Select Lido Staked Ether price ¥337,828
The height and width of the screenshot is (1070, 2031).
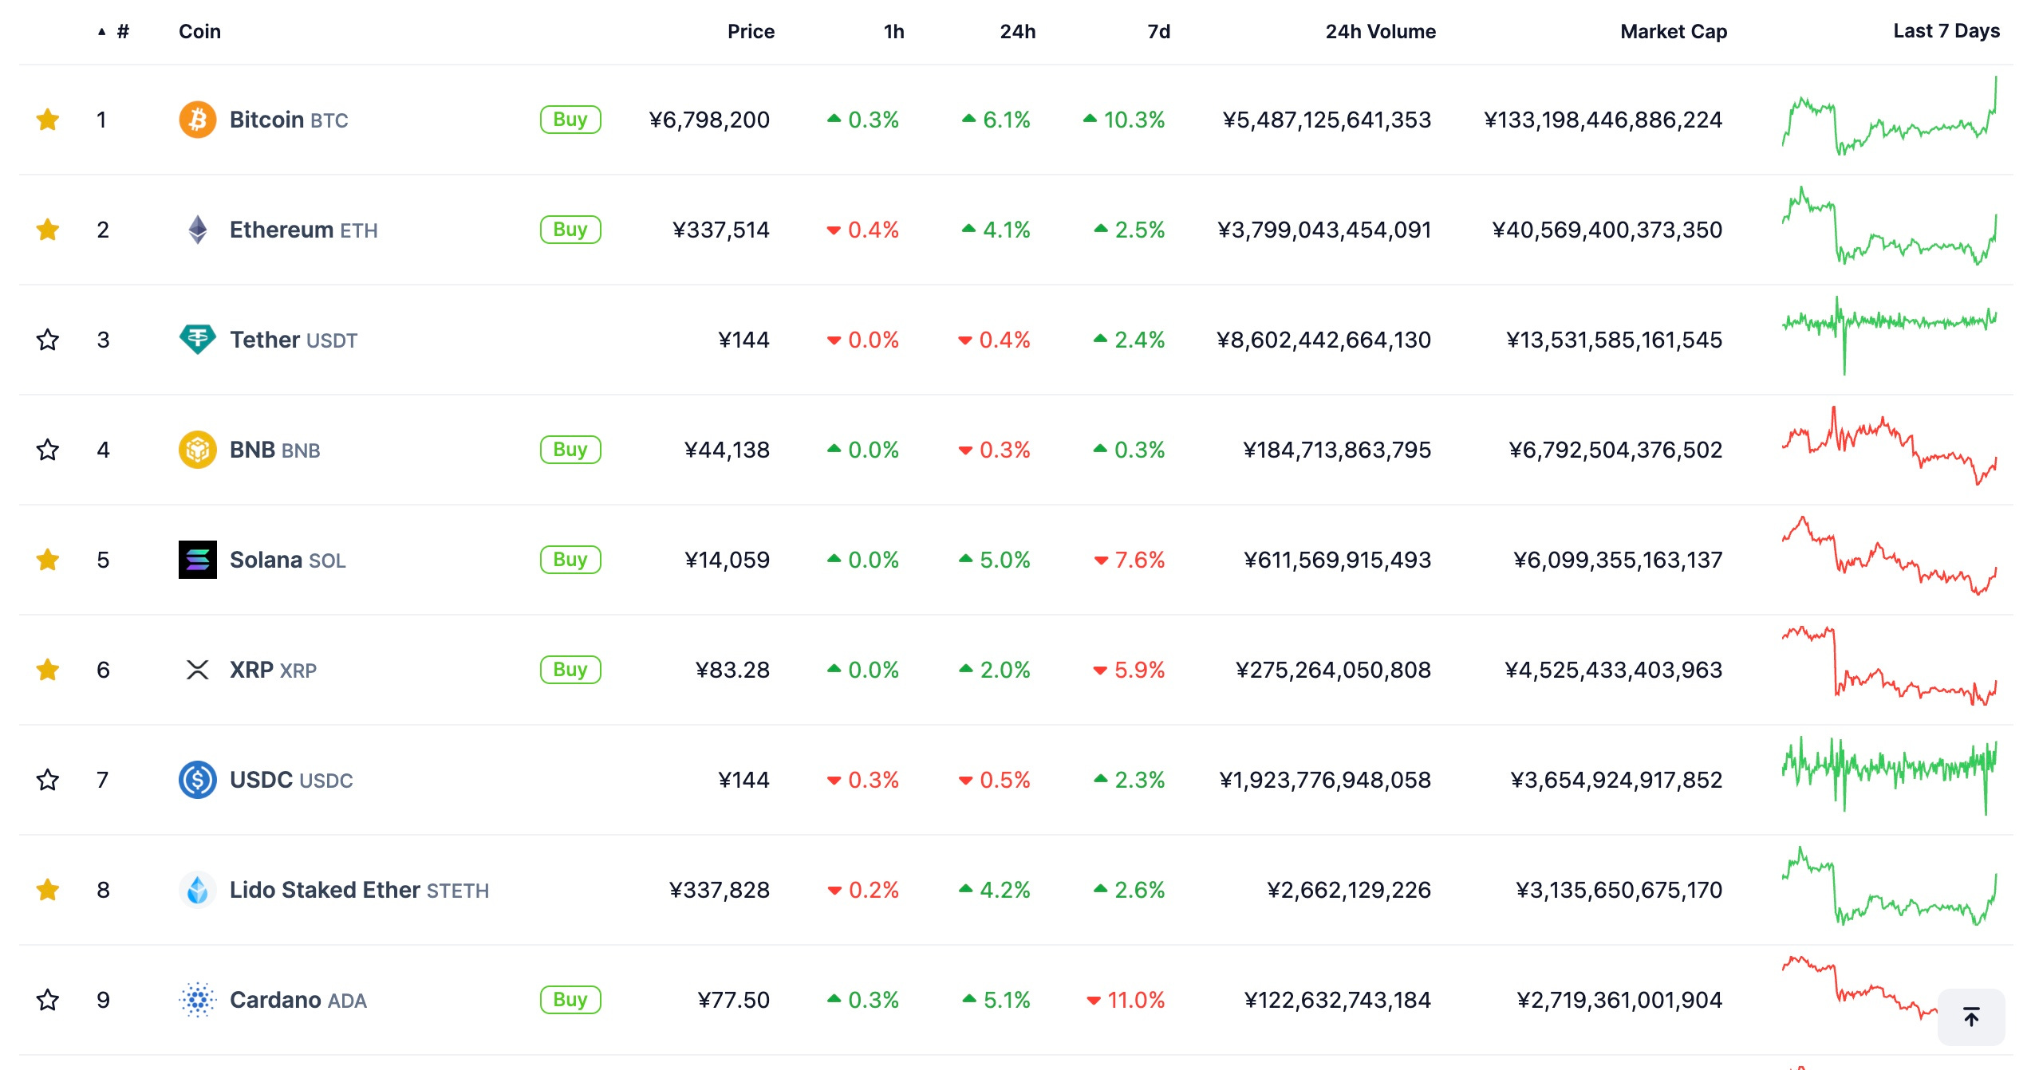720,890
